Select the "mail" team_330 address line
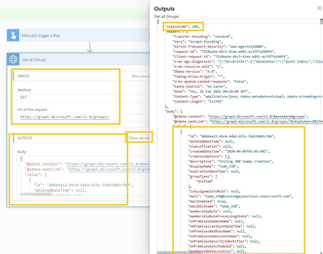This screenshot has height=254, width=323. click(240, 196)
